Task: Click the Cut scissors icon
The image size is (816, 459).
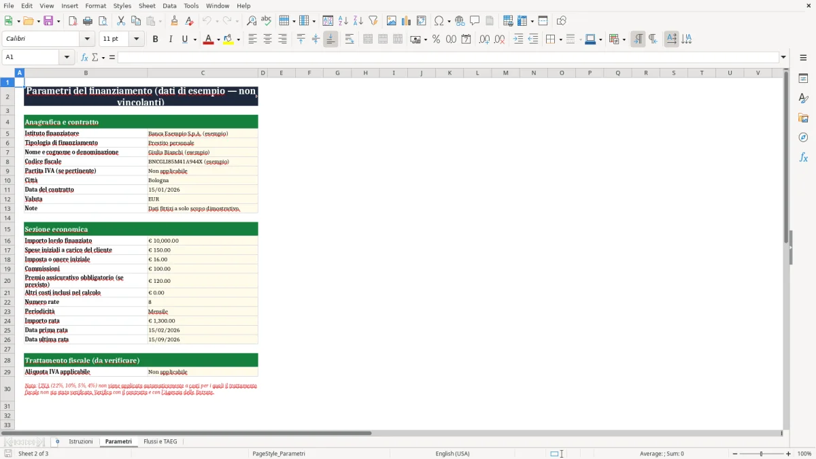Action: click(x=121, y=21)
